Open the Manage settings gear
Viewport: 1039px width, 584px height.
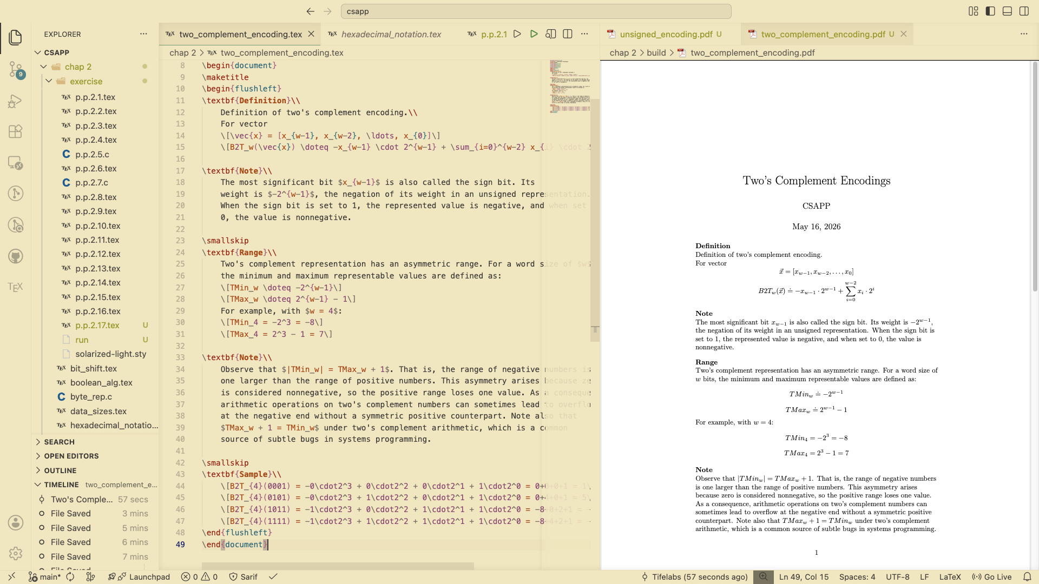coord(15,553)
